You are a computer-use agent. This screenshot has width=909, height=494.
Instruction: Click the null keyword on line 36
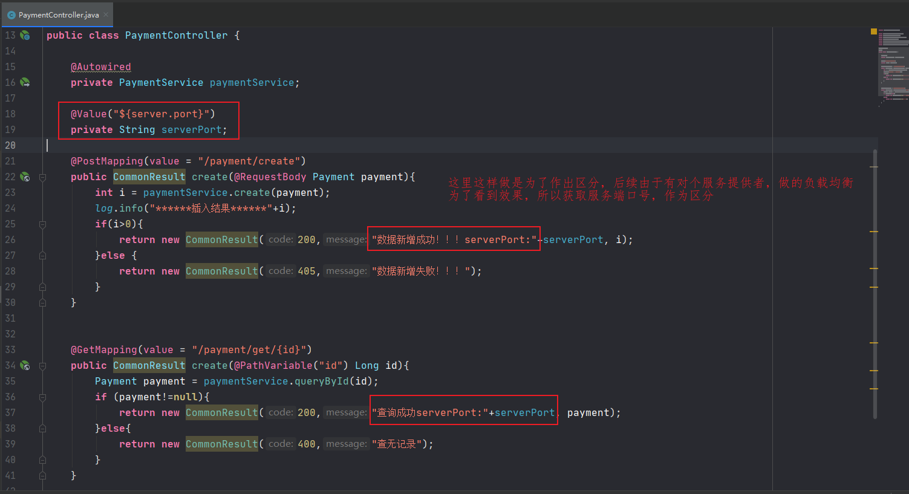tap(185, 397)
